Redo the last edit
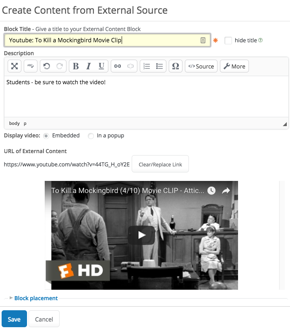The width and height of the screenshot is (290, 330). [60, 66]
